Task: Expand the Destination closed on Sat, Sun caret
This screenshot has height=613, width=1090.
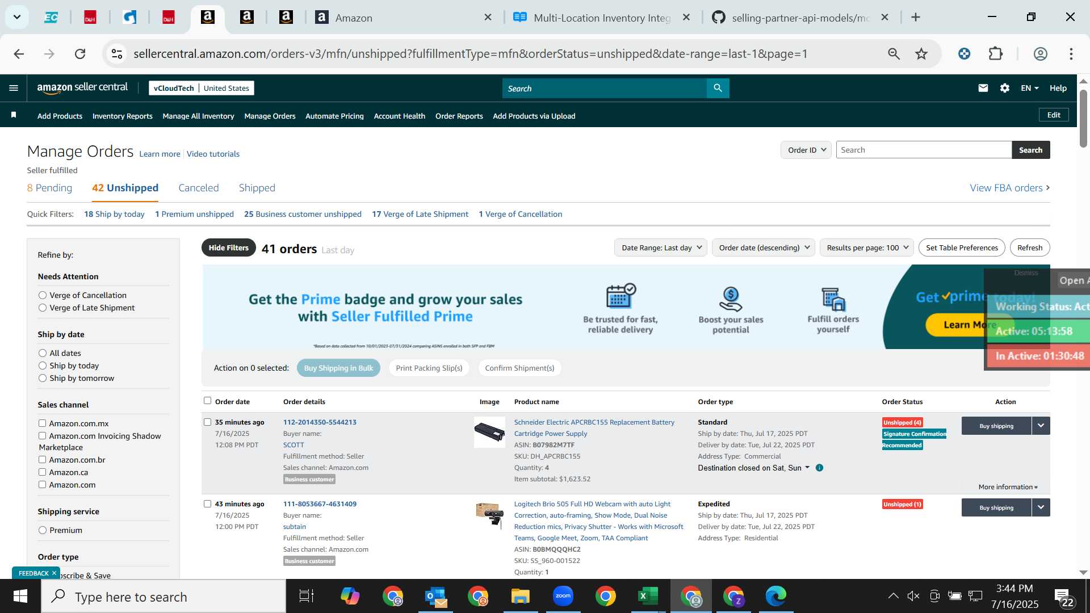Action: [807, 468]
